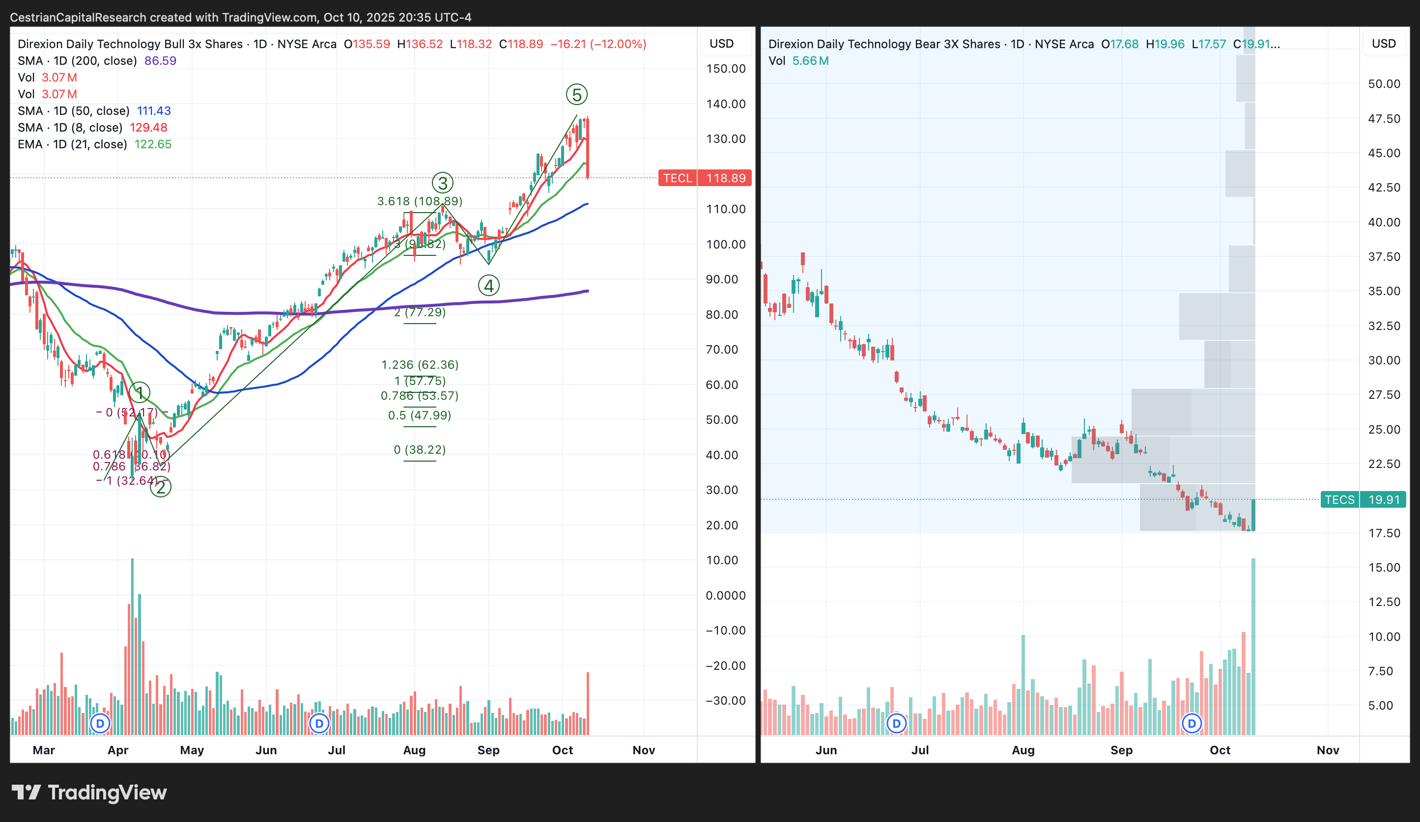Click the dividend D marker near October on the TECS chart
This screenshot has height=822, width=1420.
tap(1191, 723)
